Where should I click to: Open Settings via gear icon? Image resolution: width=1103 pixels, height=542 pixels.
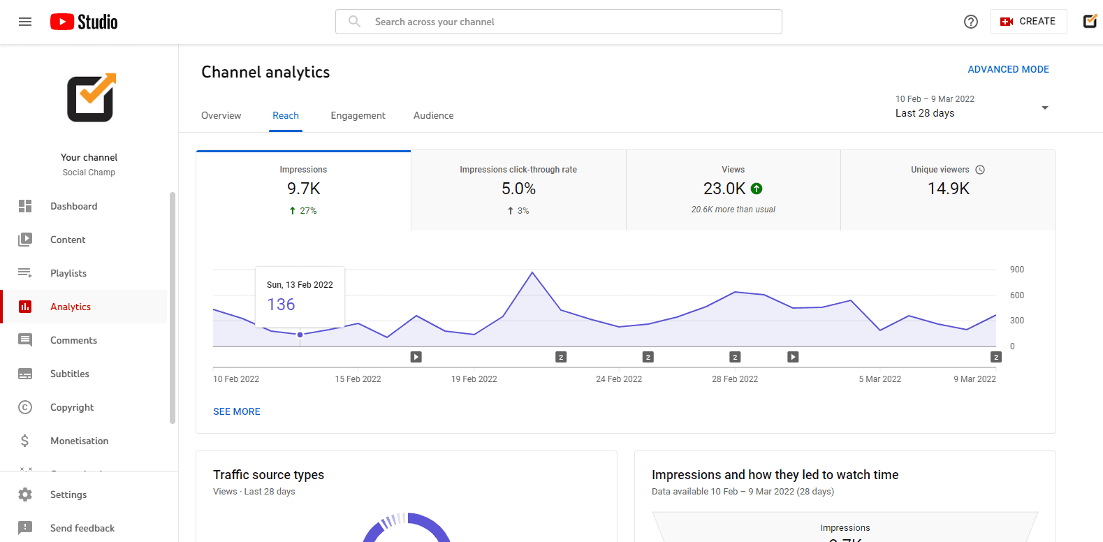[x=26, y=495]
